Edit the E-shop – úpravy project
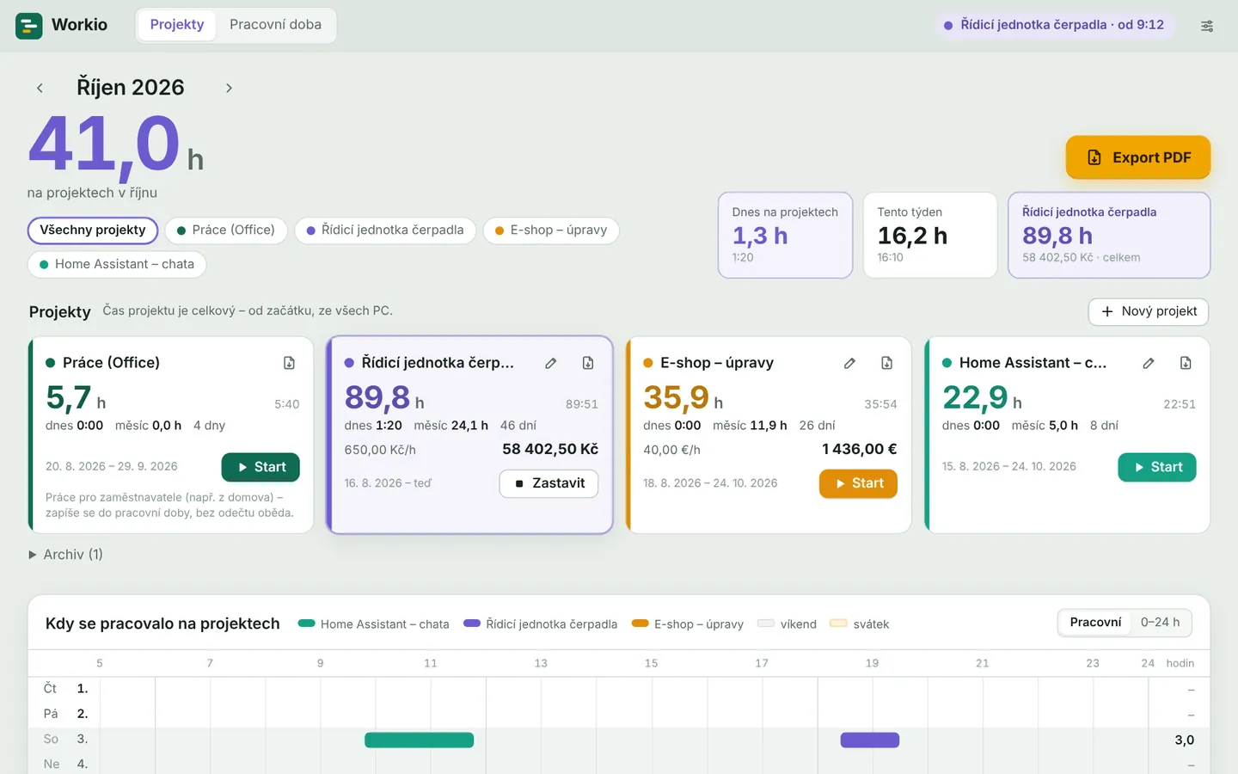1238x774 pixels. (x=849, y=363)
